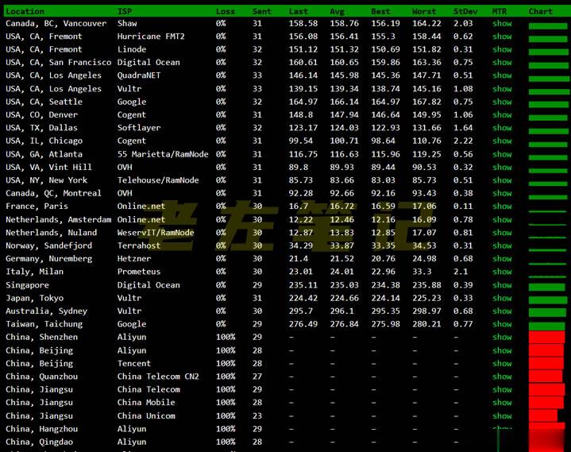Show MTR for Google Taichung
The width and height of the screenshot is (571, 452).
pyautogui.click(x=502, y=324)
